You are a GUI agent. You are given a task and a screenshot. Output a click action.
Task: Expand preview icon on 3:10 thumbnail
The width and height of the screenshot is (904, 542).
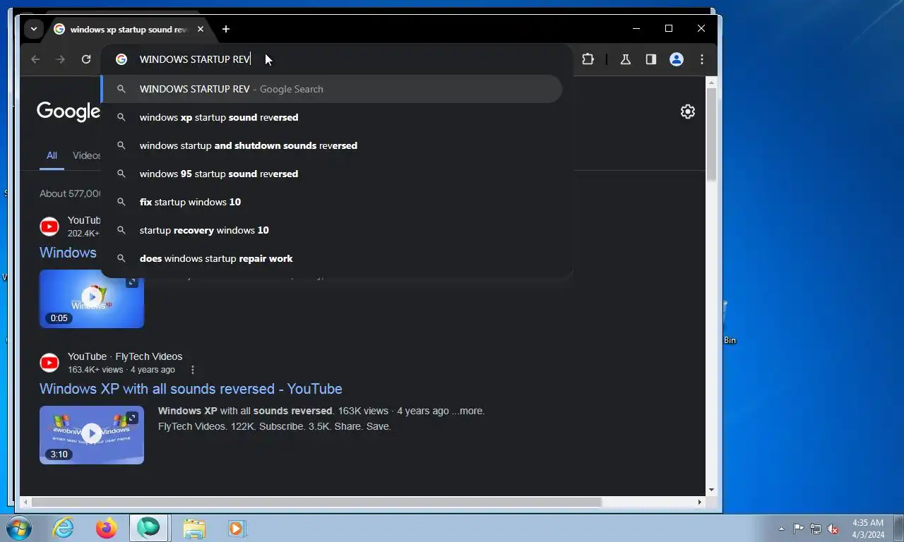(132, 418)
